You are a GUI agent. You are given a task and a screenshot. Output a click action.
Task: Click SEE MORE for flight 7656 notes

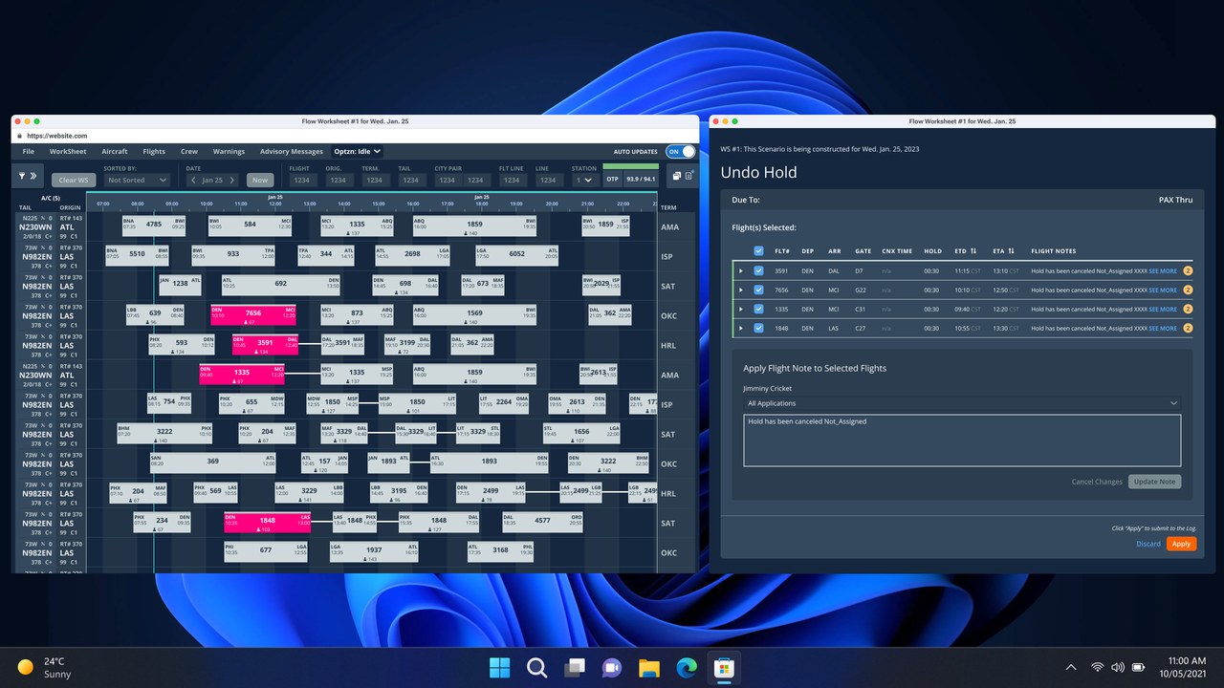[x=1163, y=290]
